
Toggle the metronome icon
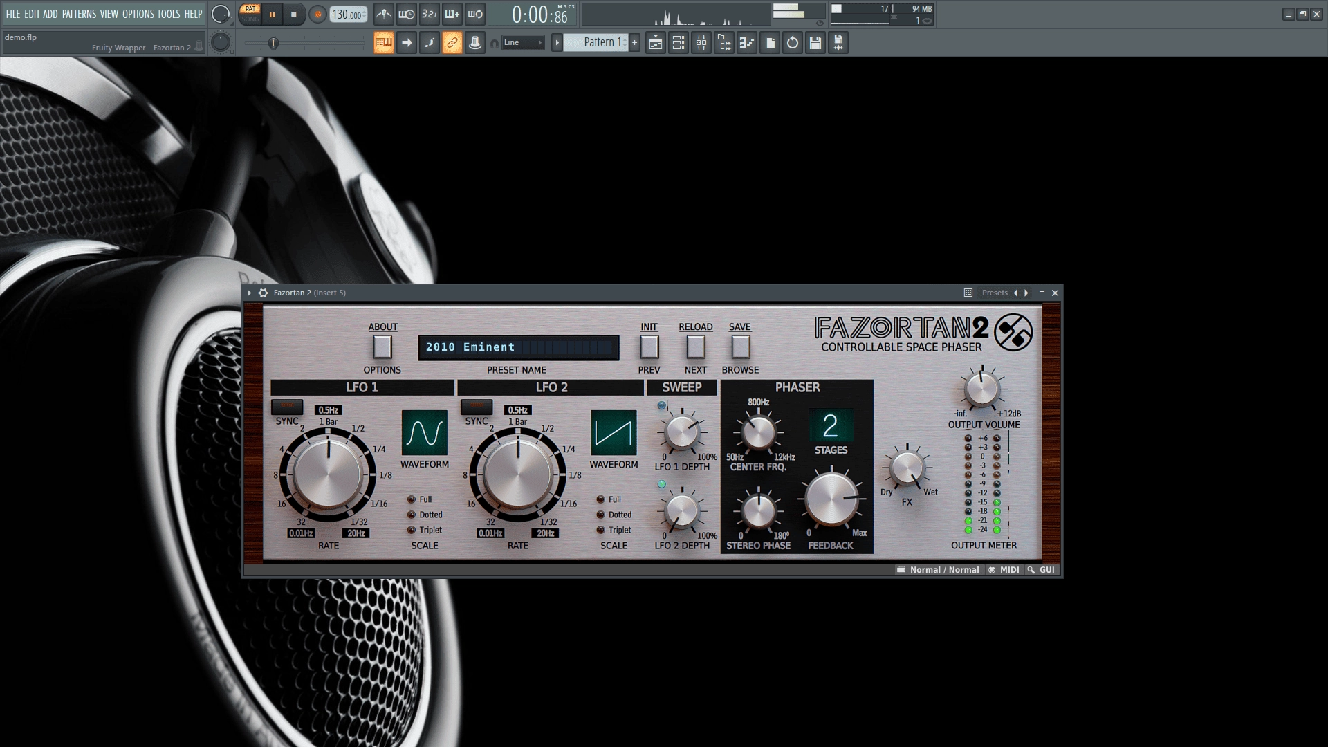click(x=384, y=14)
